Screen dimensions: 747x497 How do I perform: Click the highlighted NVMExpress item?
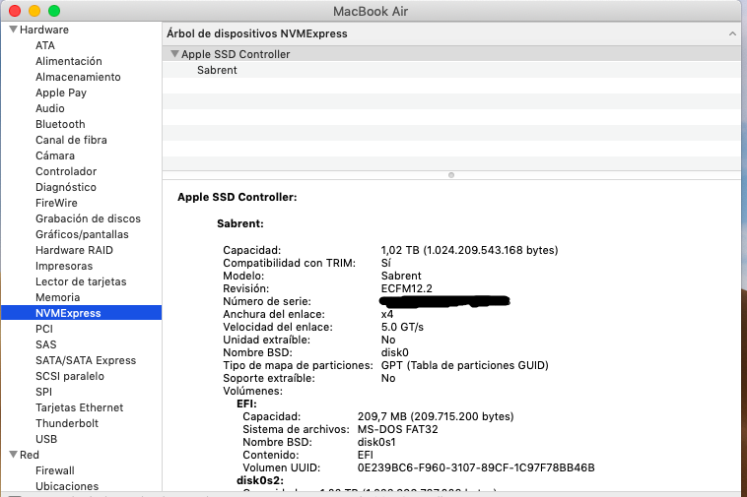click(x=82, y=312)
